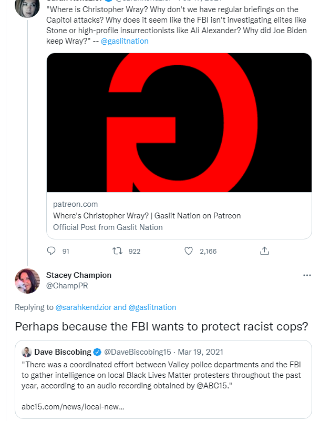Like the tweet with heart icon

pyautogui.click(x=189, y=251)
